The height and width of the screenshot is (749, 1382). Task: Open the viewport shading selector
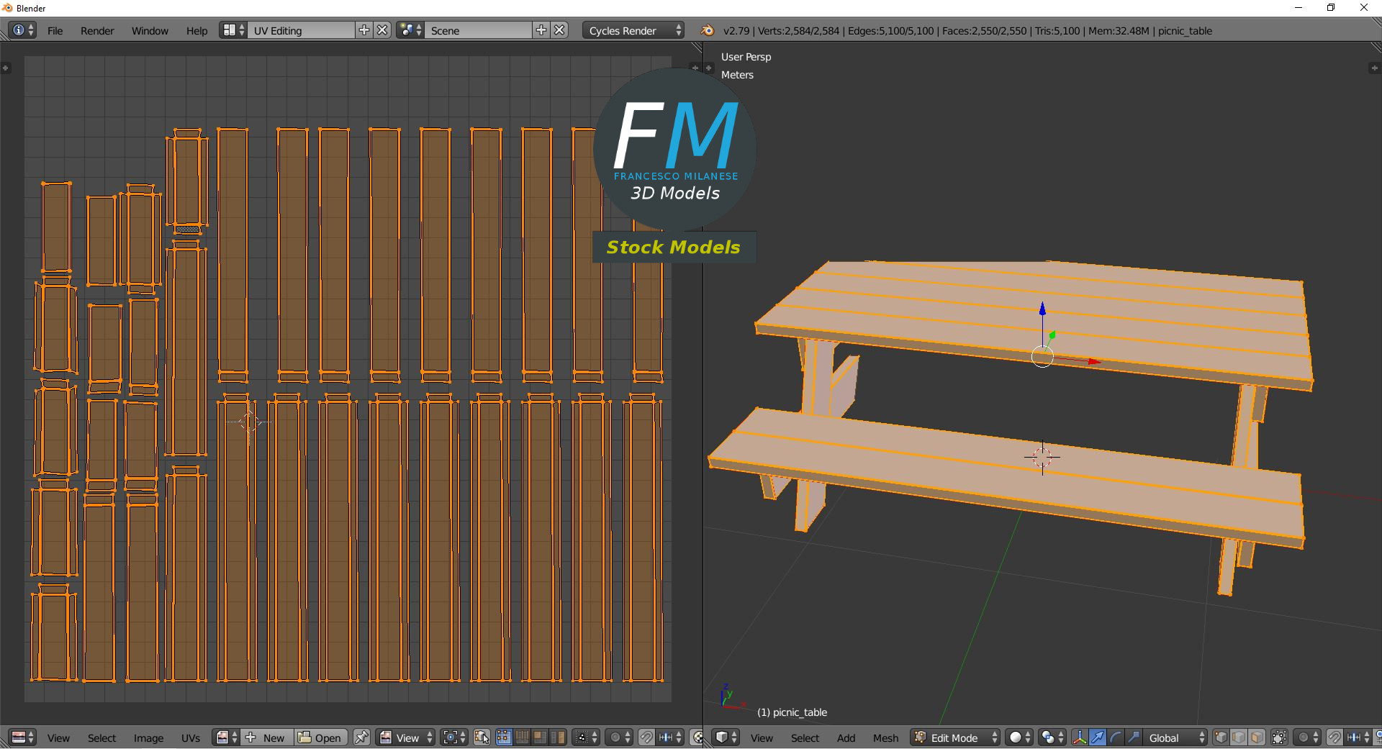click(1019, 737)
